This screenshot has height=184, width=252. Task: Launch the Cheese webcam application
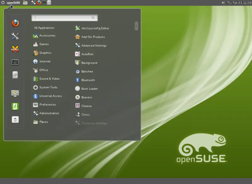point(83,106)
